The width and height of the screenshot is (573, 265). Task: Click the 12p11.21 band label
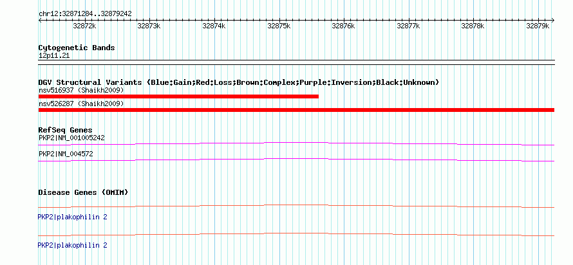coord(53,56)
